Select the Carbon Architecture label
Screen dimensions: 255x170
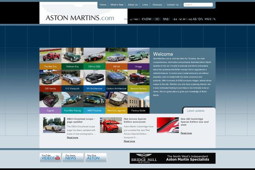[116, 88]
